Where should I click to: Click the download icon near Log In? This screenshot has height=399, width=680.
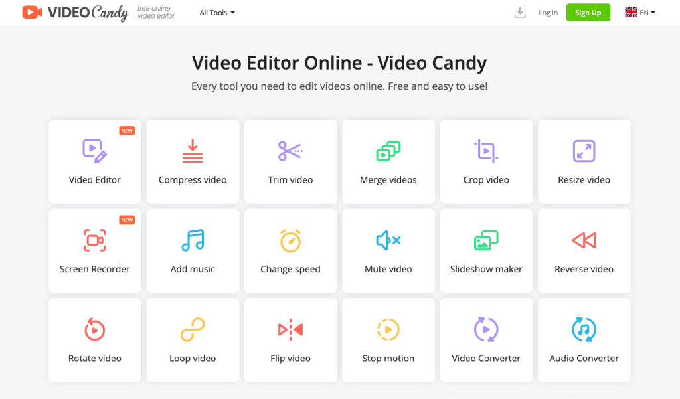(x=521, y=12)
